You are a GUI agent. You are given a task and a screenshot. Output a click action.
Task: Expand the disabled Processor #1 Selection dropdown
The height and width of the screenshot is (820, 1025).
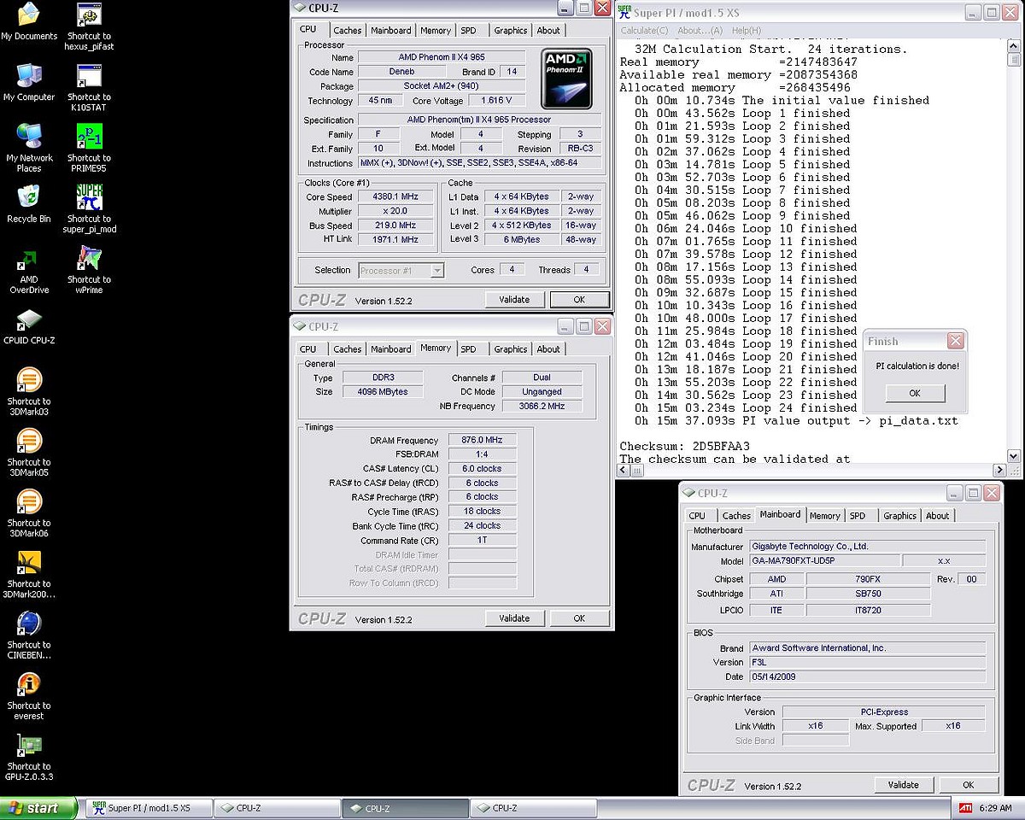coord(436,271)
